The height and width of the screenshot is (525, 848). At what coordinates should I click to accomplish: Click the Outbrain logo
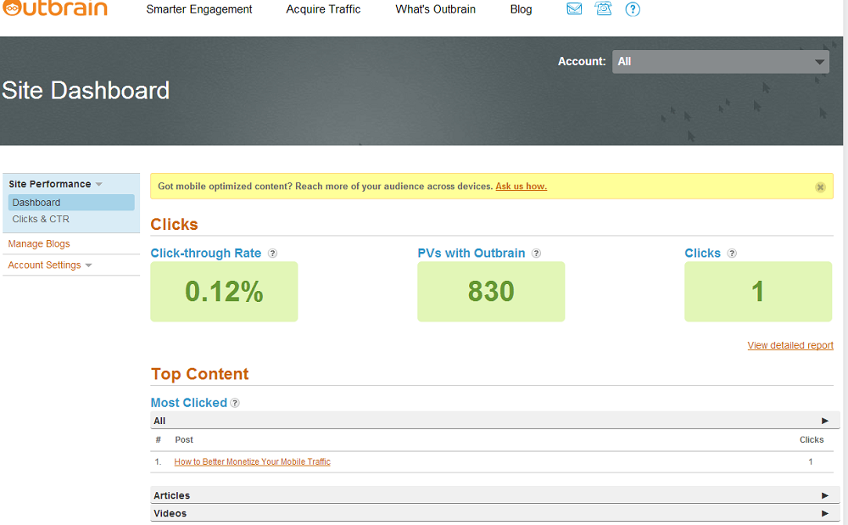coord(53,8)
